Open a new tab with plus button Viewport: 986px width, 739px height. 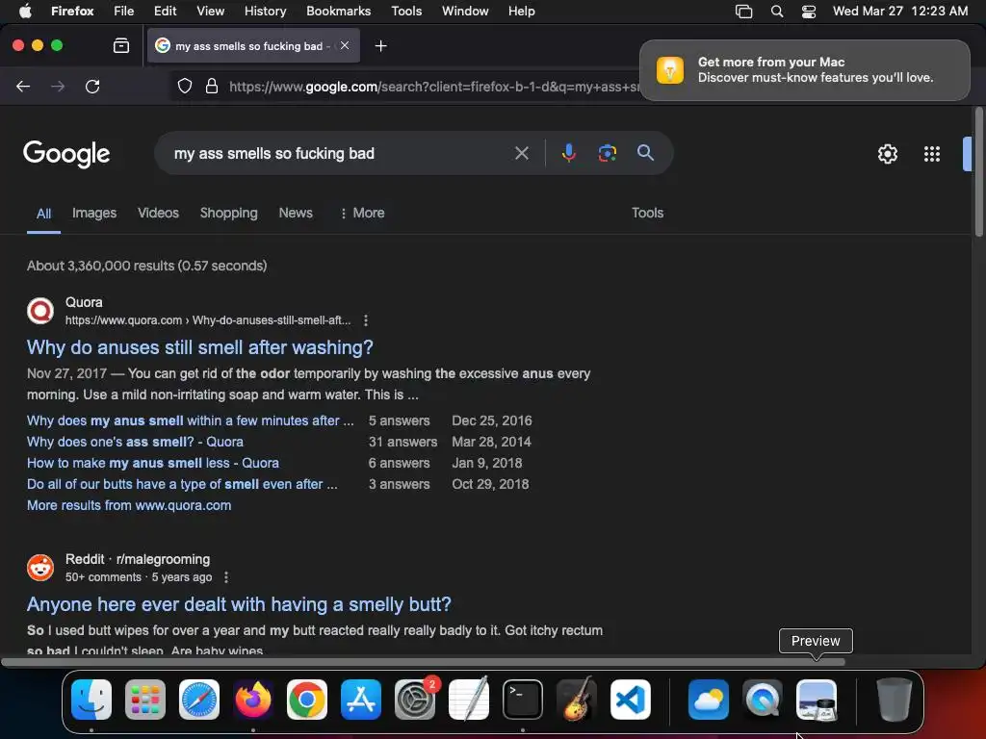(380, 46)
